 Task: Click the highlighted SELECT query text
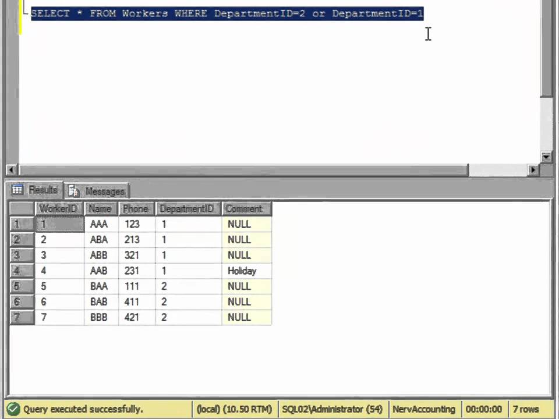click(x=227, y=13)
